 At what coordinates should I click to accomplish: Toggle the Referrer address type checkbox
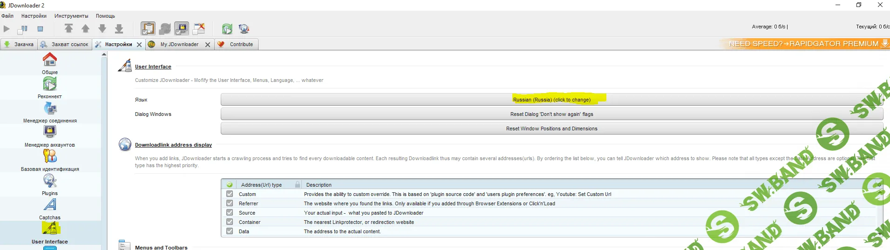[x=230, y=203]
